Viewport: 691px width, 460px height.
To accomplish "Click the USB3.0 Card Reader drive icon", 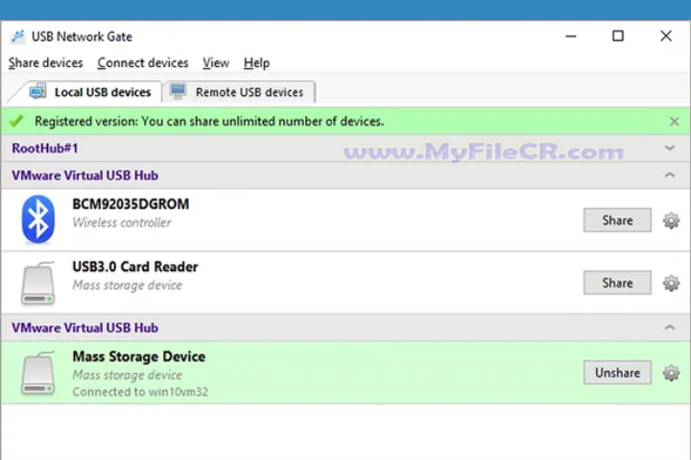I will tap(37, 283).
